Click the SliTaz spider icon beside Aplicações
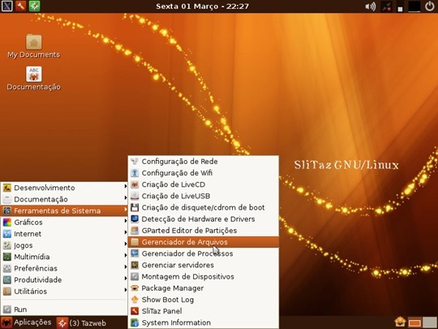This screenshot has height=329, width=438. [6, 323]
